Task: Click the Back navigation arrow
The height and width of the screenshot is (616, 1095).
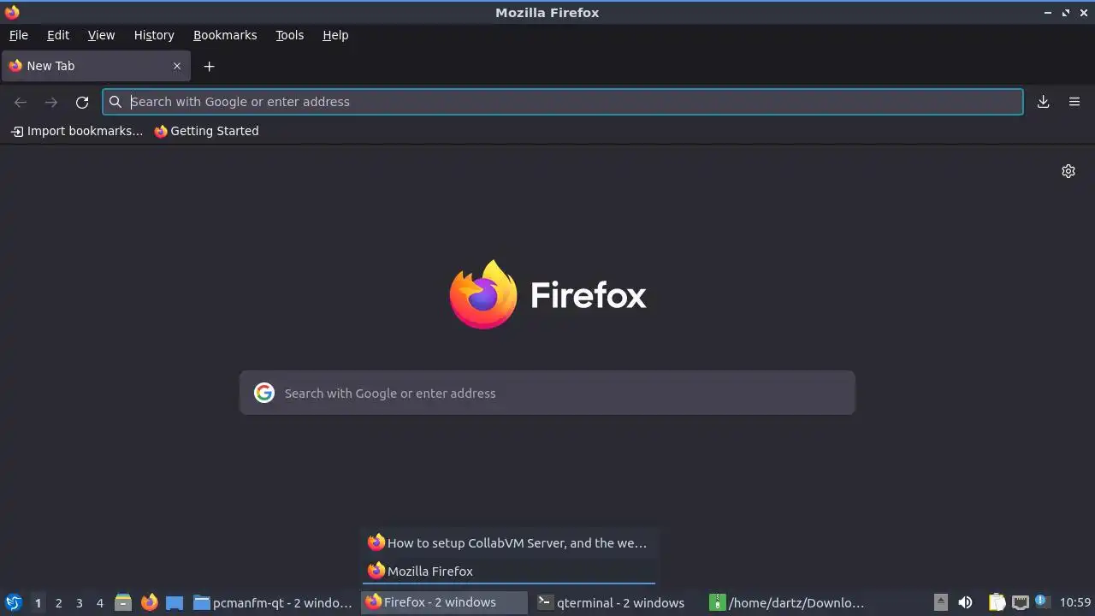Action: point(21,102)
